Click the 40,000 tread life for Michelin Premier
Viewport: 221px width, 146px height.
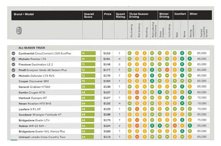coord(202,59)
